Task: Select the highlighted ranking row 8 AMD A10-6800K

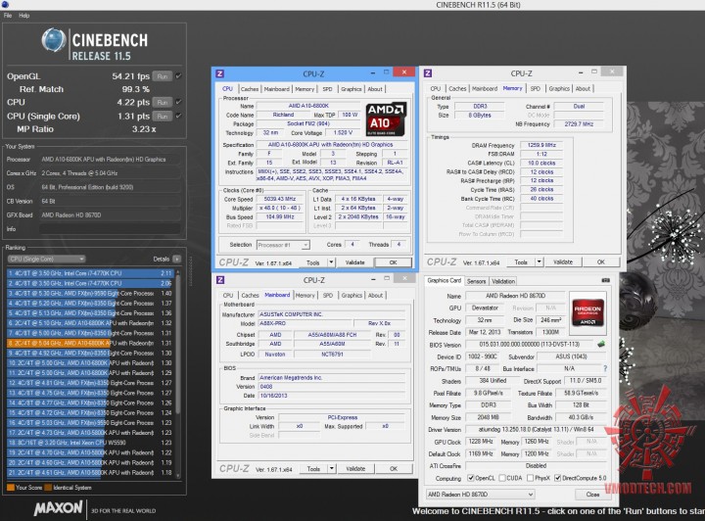Action: coord(90,343)
